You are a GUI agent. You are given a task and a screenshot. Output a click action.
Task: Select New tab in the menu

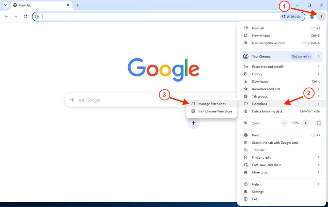click(x=282, y=28)
